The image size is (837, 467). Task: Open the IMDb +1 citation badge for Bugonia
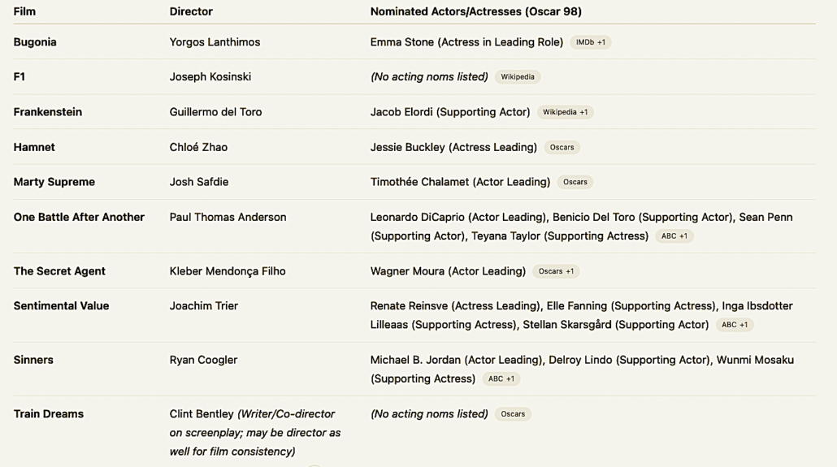click(x=590, y=42)
